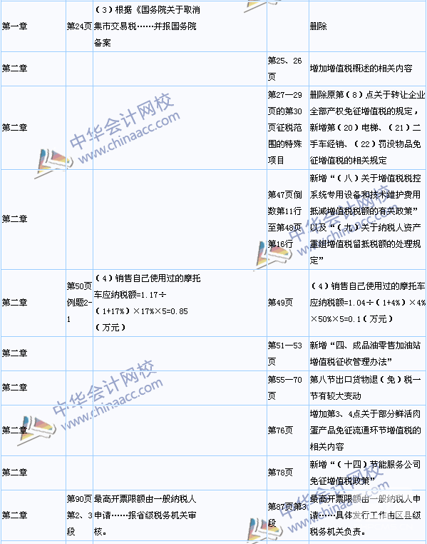The width and height of the screenshot is (427, 544).
Task: Click the 第55—70页 cell
Action: coord(288,388)
